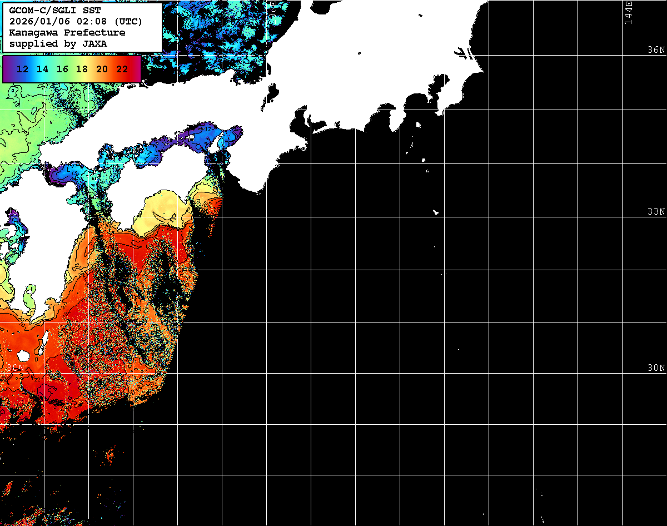This screenshot has width=667, height=526.
Task: Click the 36N latitude label
Action: pos(656,50)
